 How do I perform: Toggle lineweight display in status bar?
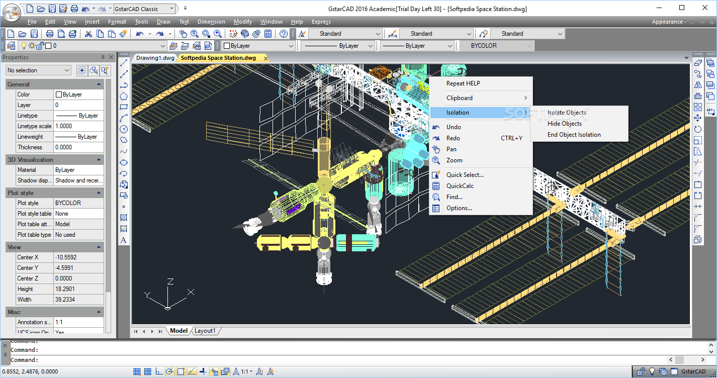click(203, 372)
